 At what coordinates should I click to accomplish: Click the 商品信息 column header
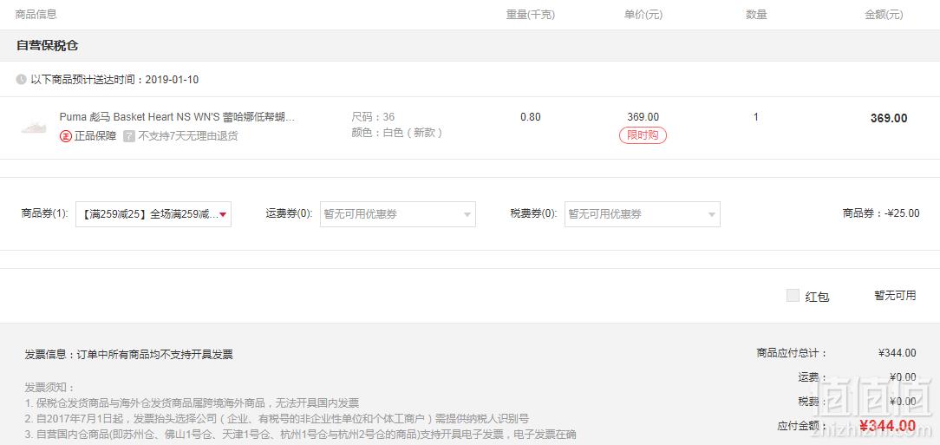pyautogui.click(x=36, y=15)
